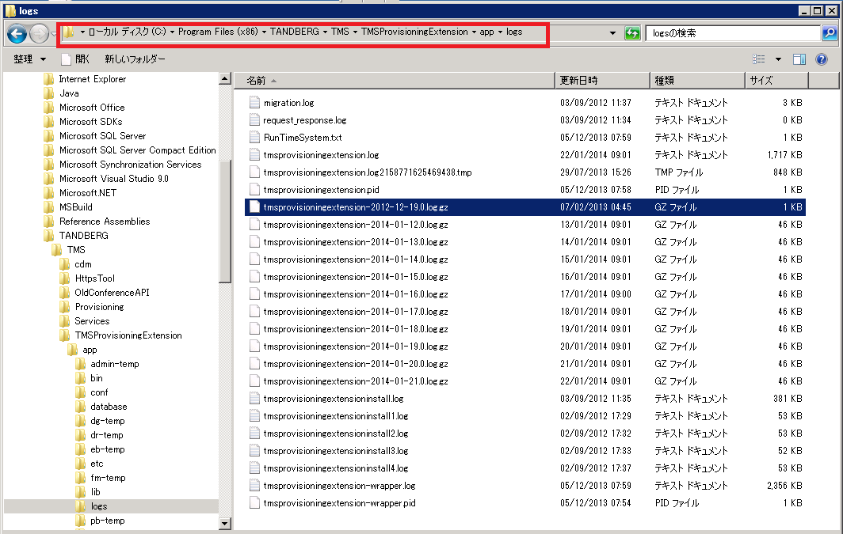Click the 整理 dropdown arrow
This screenshot has height=534, width=843.
[x=43, y=59]
